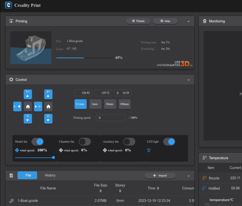Screen dimensions: 242x206
Task: Enable the Chamber fan switch
Action: tap(84, 142)
